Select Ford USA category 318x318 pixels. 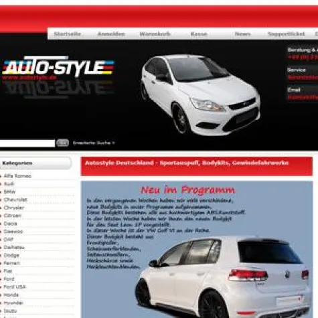click(15, 287)
